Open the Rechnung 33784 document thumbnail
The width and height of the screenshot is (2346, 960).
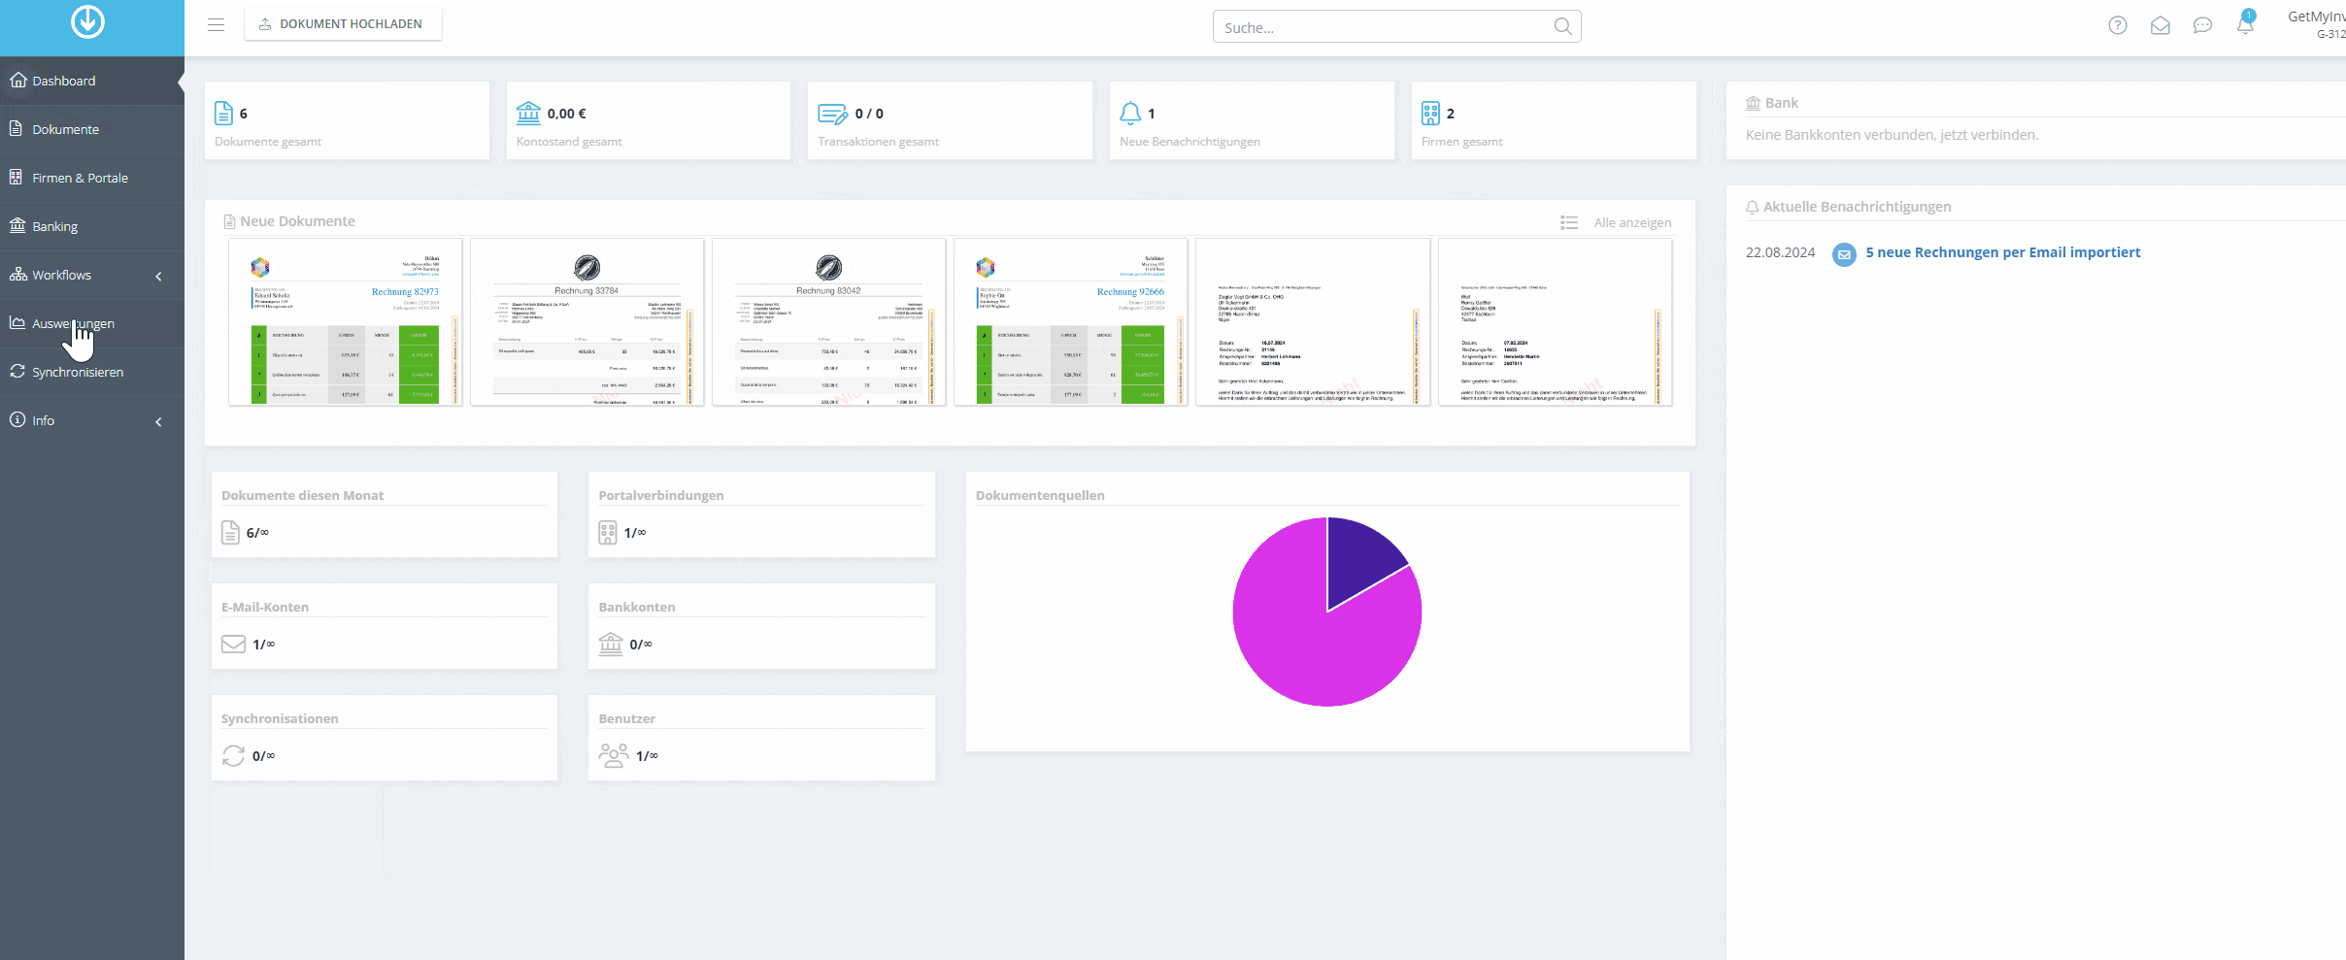587,321
